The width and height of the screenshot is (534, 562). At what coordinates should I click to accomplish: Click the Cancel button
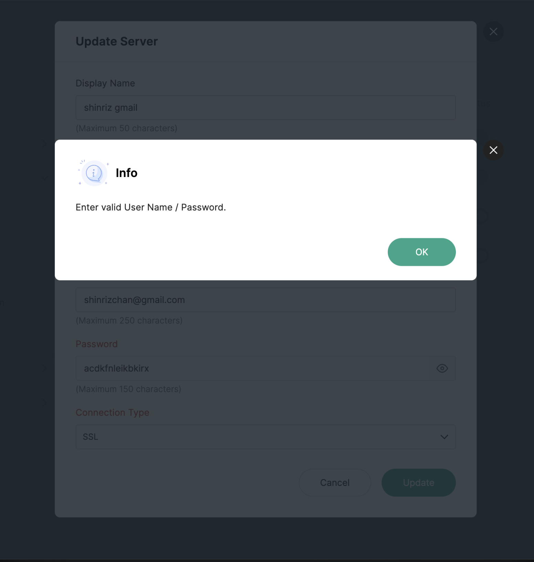[x=334, y=482]
